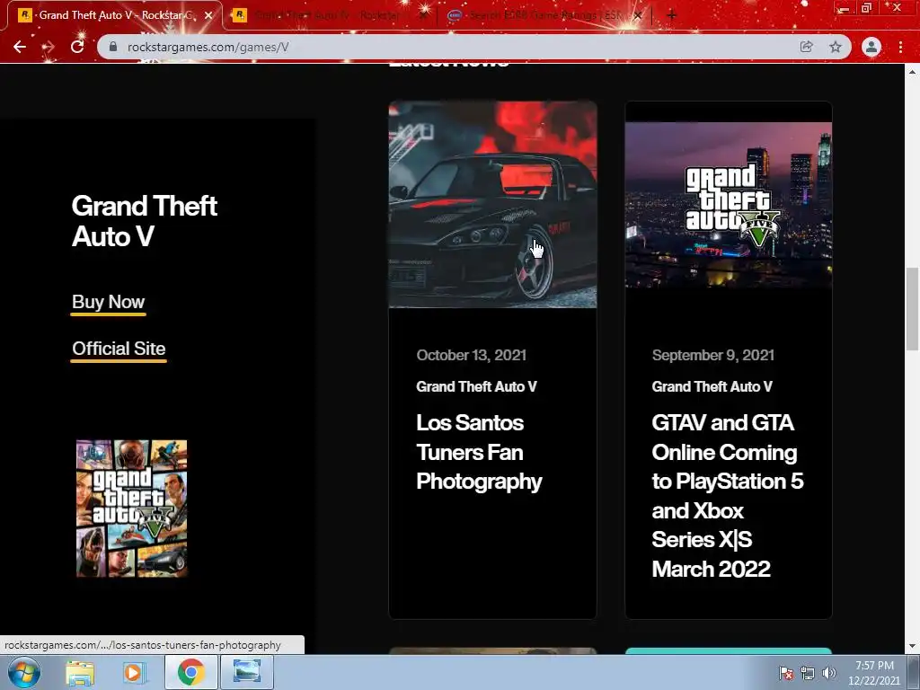Open Windows Explorer from the taskbar
Image resolution: width=920 pixels, height=690 pixels.
80,672
